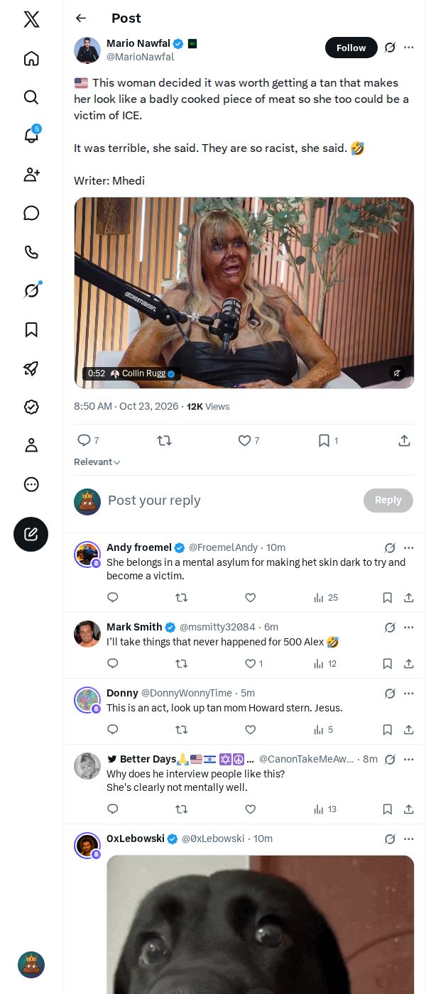The height and width of the screenshot is (994, 426).
Task: Open more options on Mark Smith's reply
Action: pos(409,627)
